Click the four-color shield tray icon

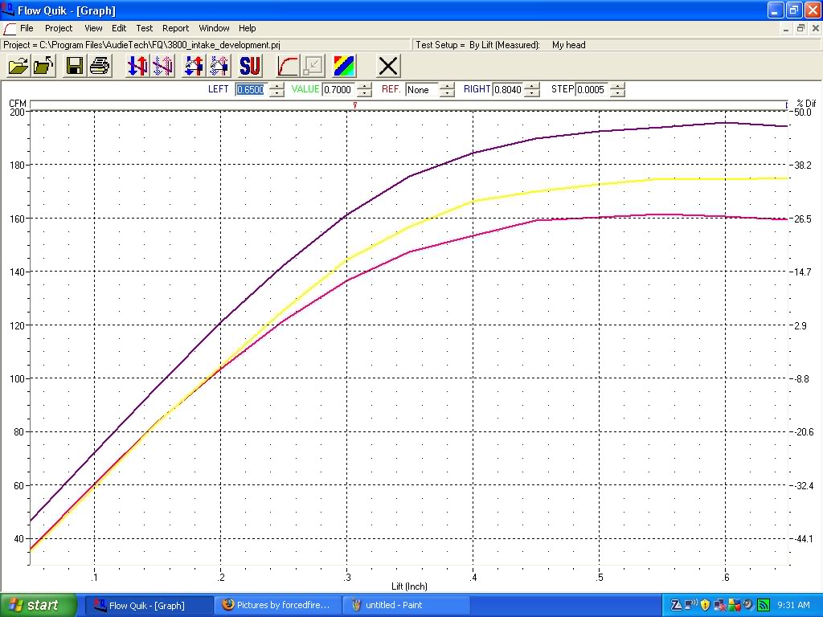tap(735, 606)
